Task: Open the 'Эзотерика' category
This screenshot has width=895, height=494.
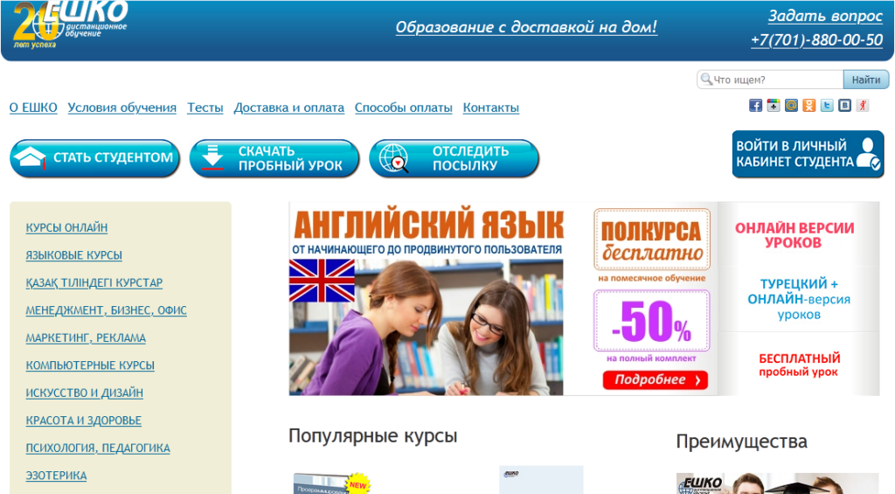Action: click(x=56, y=475)
